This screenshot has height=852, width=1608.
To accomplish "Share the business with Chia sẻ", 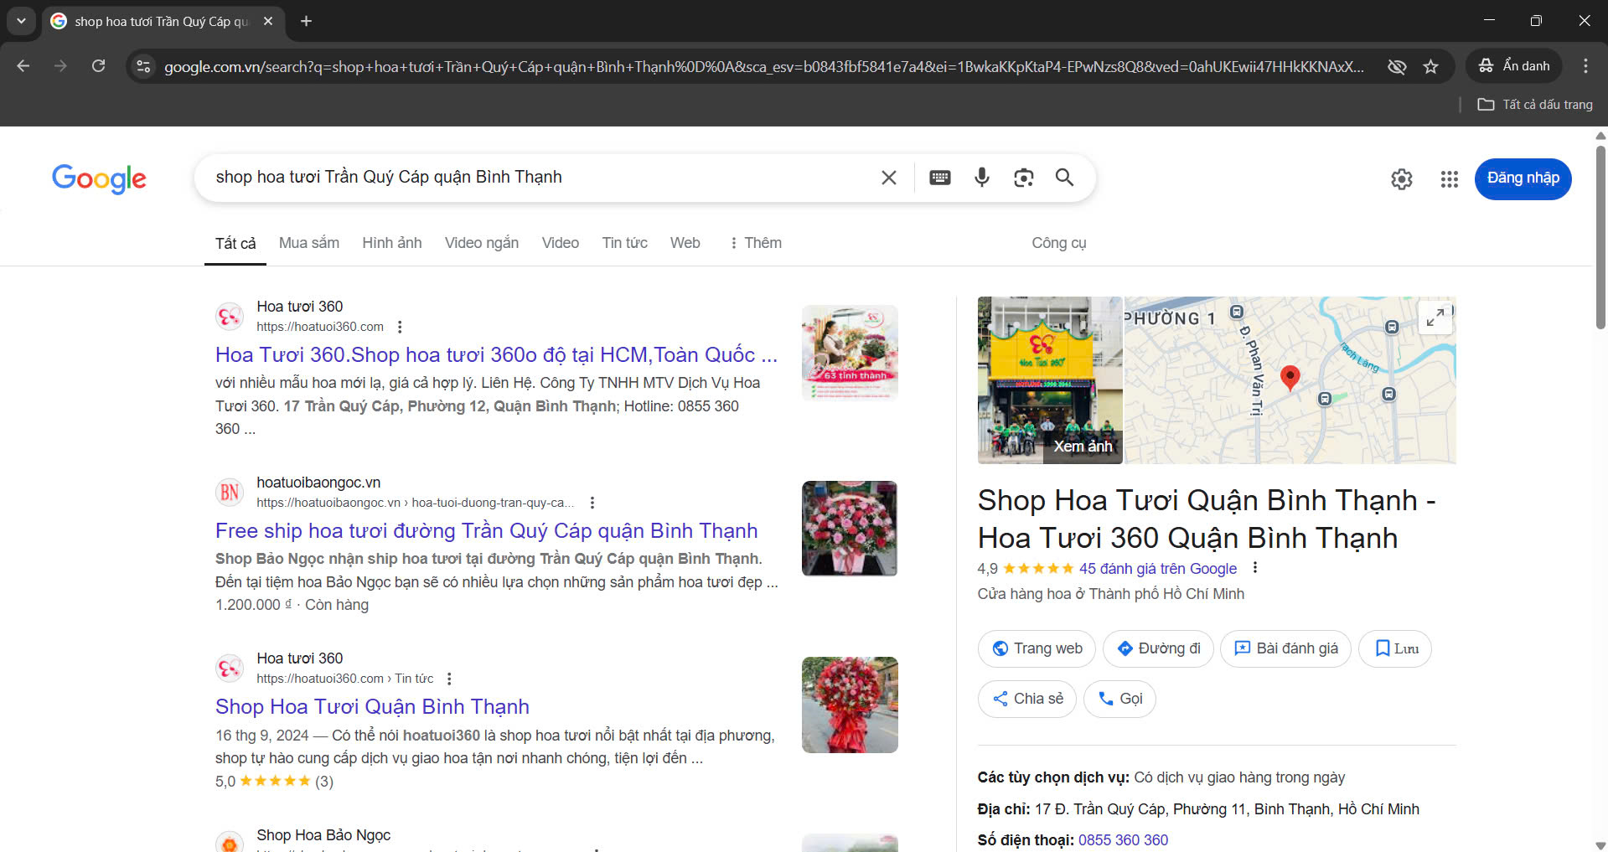I will pyautogui.click(x=1027, y=699).
